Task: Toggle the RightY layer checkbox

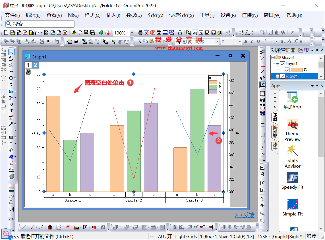Action: click(282, 76)
